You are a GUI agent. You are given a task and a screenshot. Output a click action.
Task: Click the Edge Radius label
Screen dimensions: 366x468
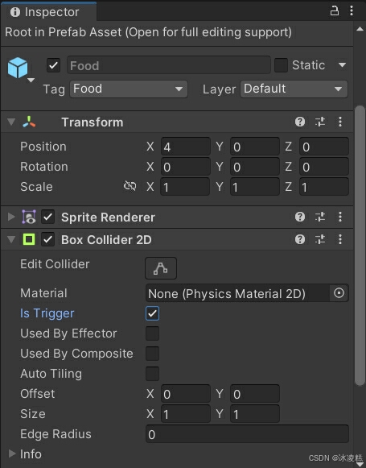click(x=56, y=434)
